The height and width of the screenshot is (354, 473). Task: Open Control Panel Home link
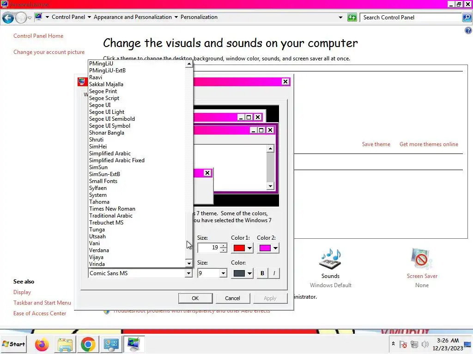point(38,36)
